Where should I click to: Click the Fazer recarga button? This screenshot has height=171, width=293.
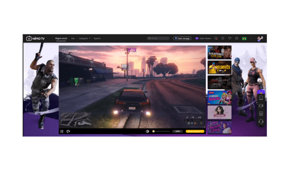182,38
